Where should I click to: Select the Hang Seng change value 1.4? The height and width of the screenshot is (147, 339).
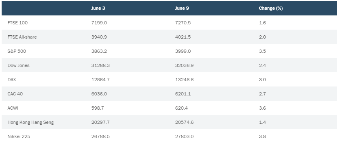[263, 122]
